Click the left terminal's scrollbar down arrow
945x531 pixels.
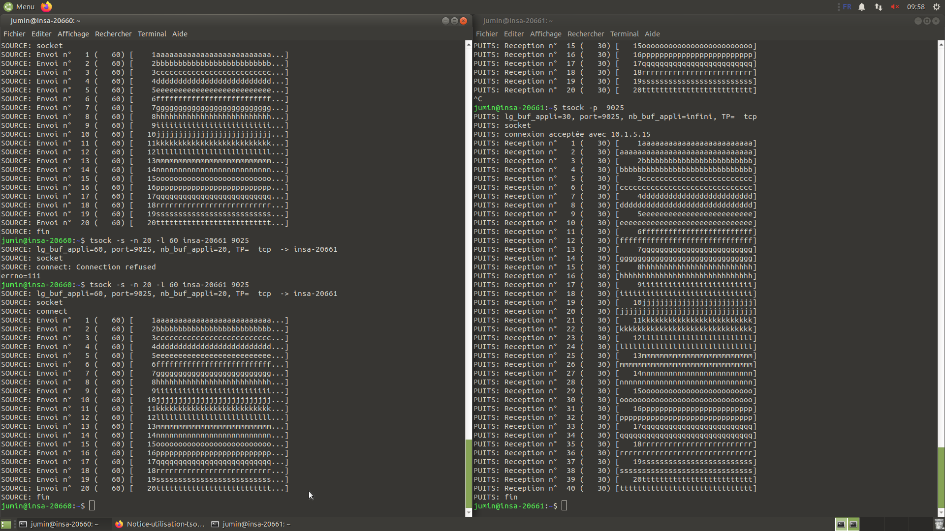tap(468, 513)
